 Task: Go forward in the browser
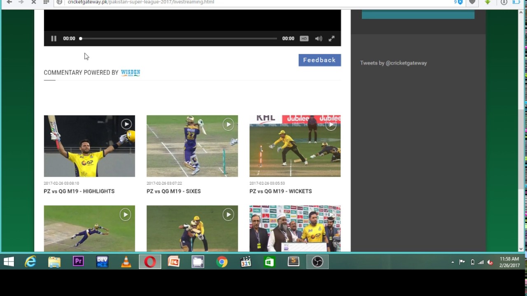pos(21,2)
